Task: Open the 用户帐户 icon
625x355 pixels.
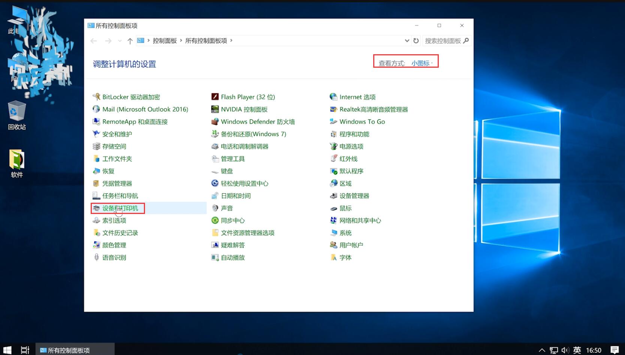Action: click(333, 245)
